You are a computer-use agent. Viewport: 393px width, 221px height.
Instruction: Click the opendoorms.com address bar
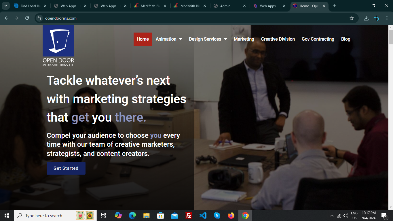[x=173, y=18]
